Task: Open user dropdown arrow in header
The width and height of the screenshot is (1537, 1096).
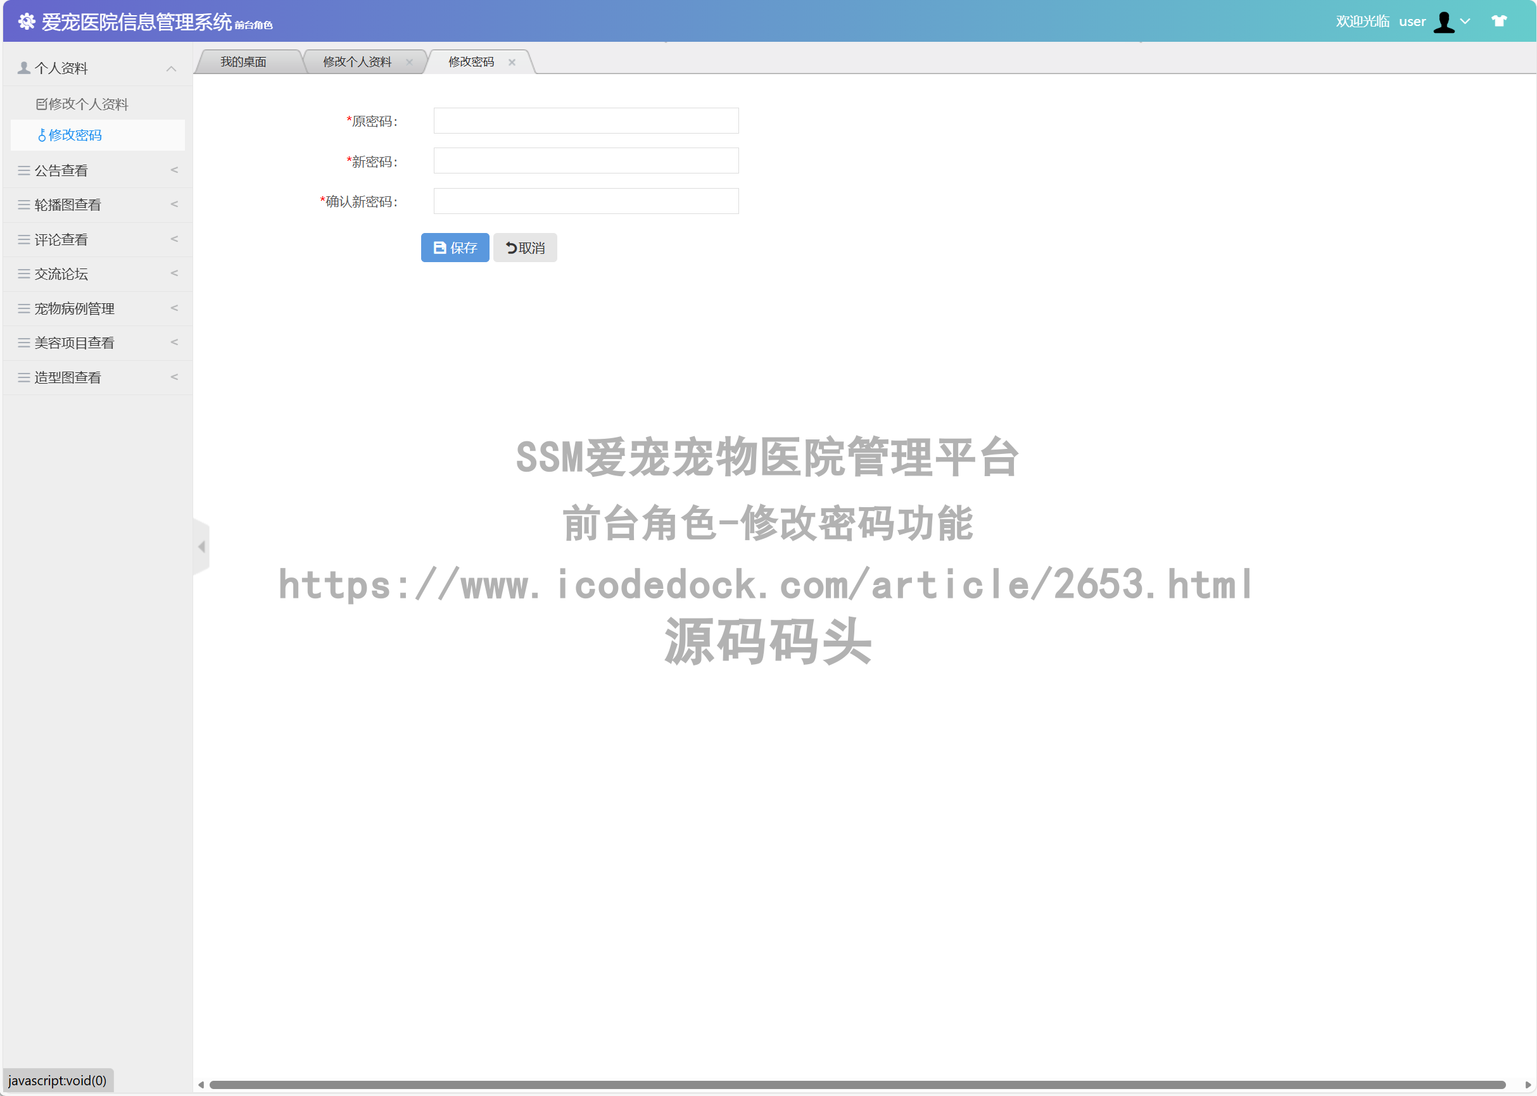Action: [x=1465, y=22]
